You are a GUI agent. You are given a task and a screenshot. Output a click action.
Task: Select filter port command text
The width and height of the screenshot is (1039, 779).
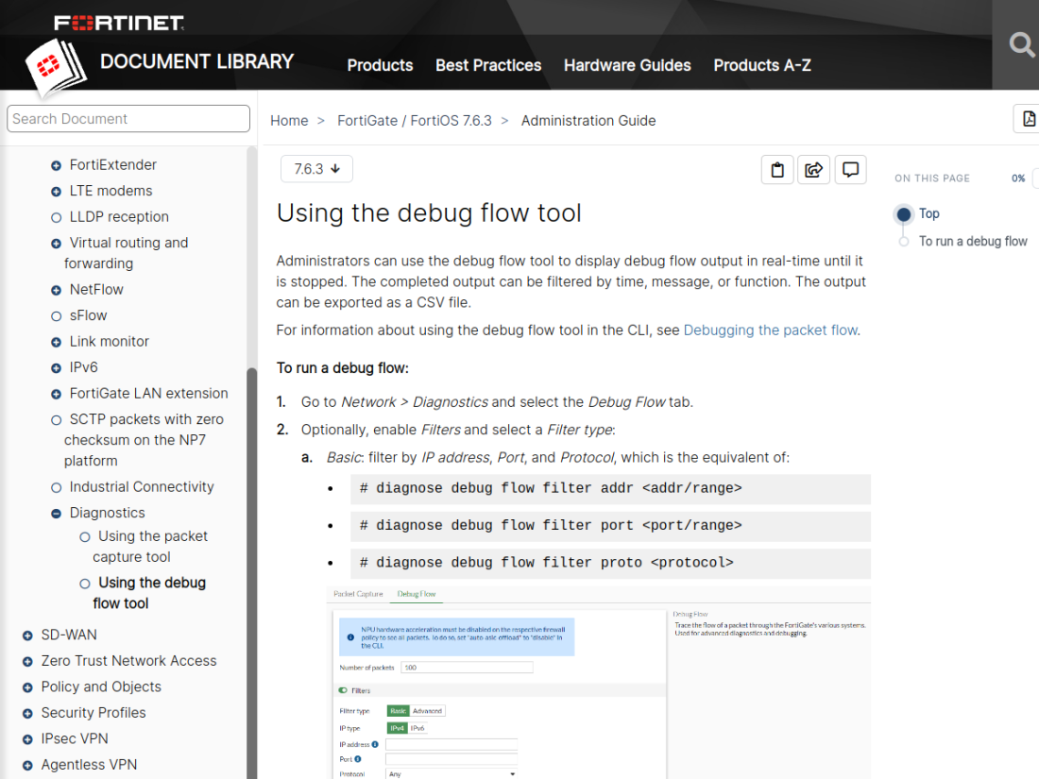pyautogui.click(x=551, y=525)
